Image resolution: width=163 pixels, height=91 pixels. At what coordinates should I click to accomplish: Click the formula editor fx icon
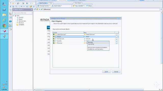(35, 9)
